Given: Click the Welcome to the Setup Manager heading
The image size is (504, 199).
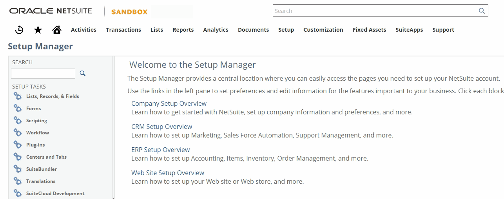Looking at the screenshot, I should 192,65.
